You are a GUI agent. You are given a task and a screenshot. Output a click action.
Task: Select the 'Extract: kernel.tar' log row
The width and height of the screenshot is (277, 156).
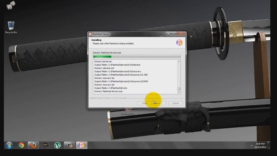click(x=103, y=62)
